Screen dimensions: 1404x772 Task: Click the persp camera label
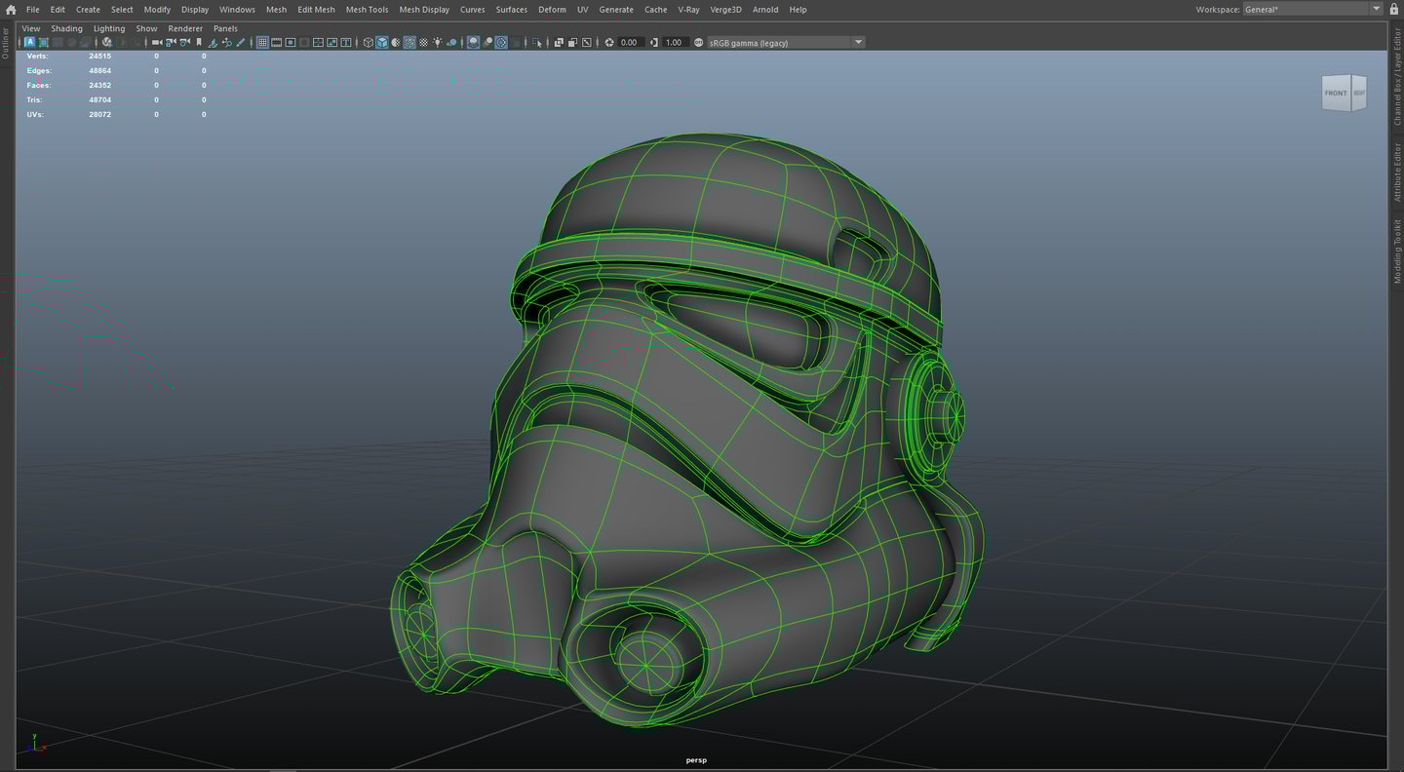coord(696,760)
